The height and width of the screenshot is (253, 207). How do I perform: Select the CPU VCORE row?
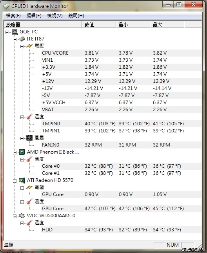pyautogui.click(x=121, y=53)
